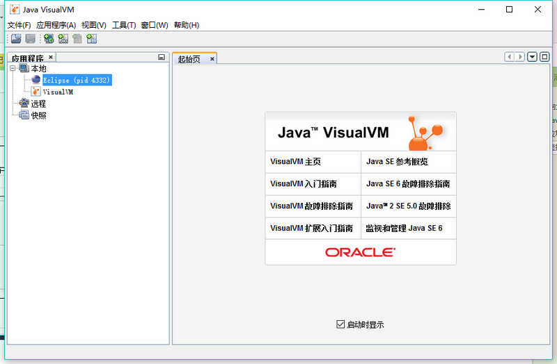Maximize the editor window area
Screen dimensions: 557x364
coord(544,57)
